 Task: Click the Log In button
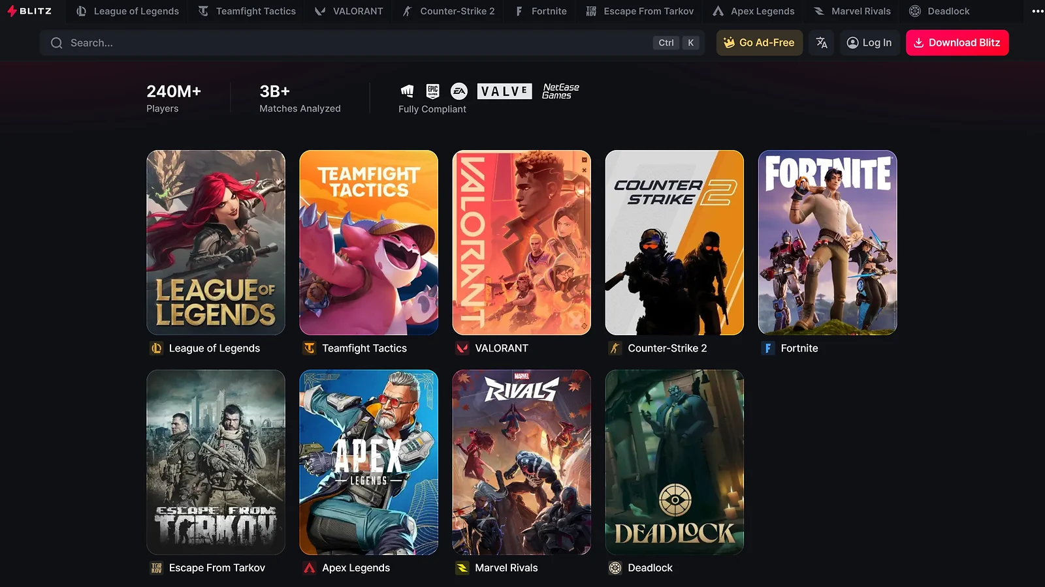point(869,42)
